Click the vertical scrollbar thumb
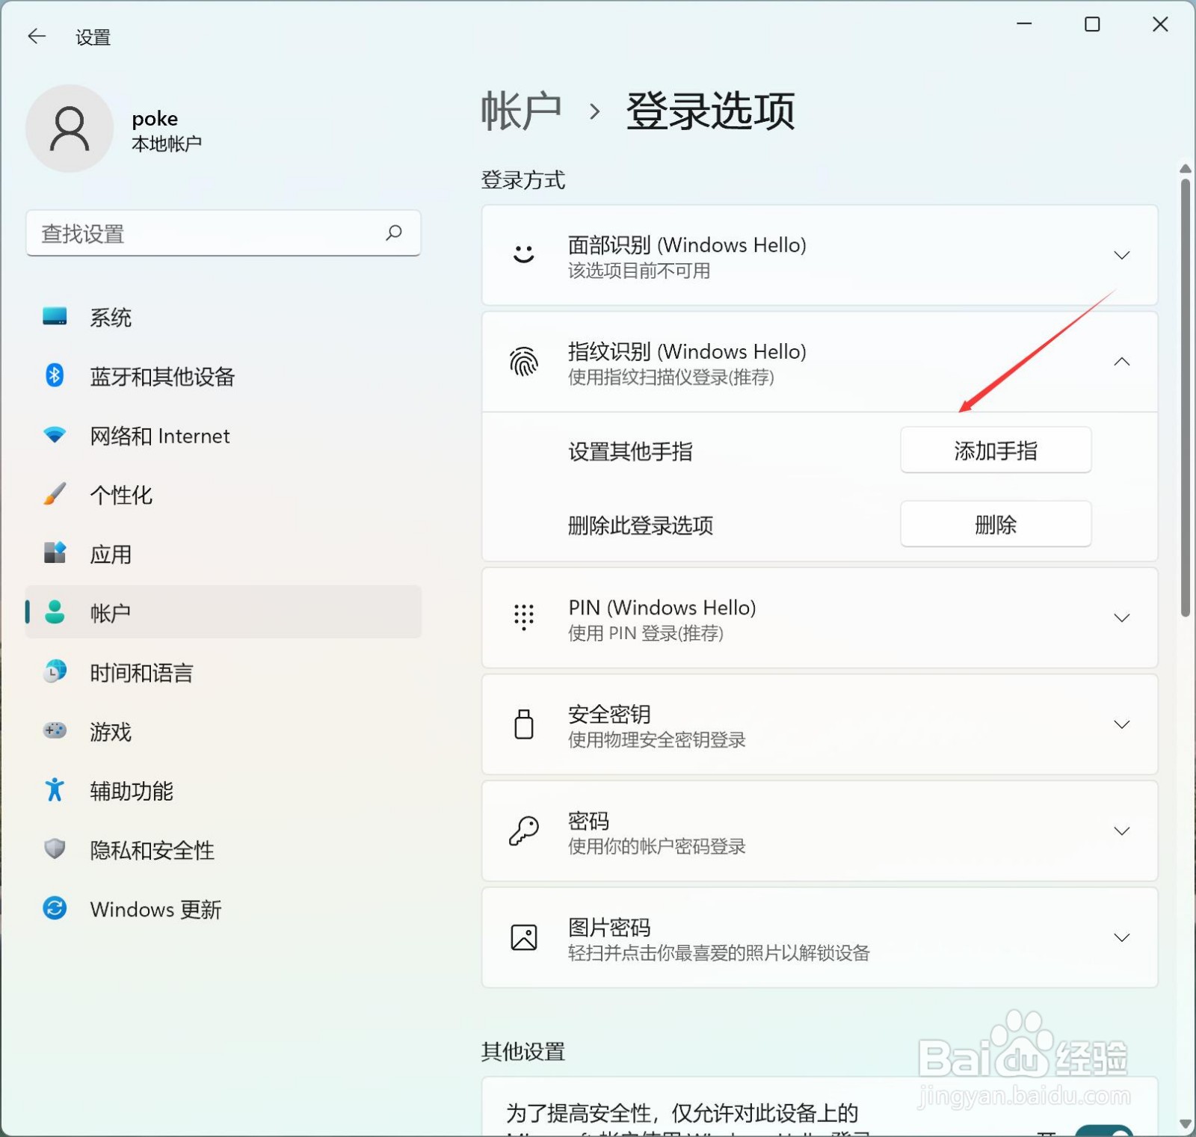The width and height of the screenshot is (1196, 1137). tap(1186, 397)
